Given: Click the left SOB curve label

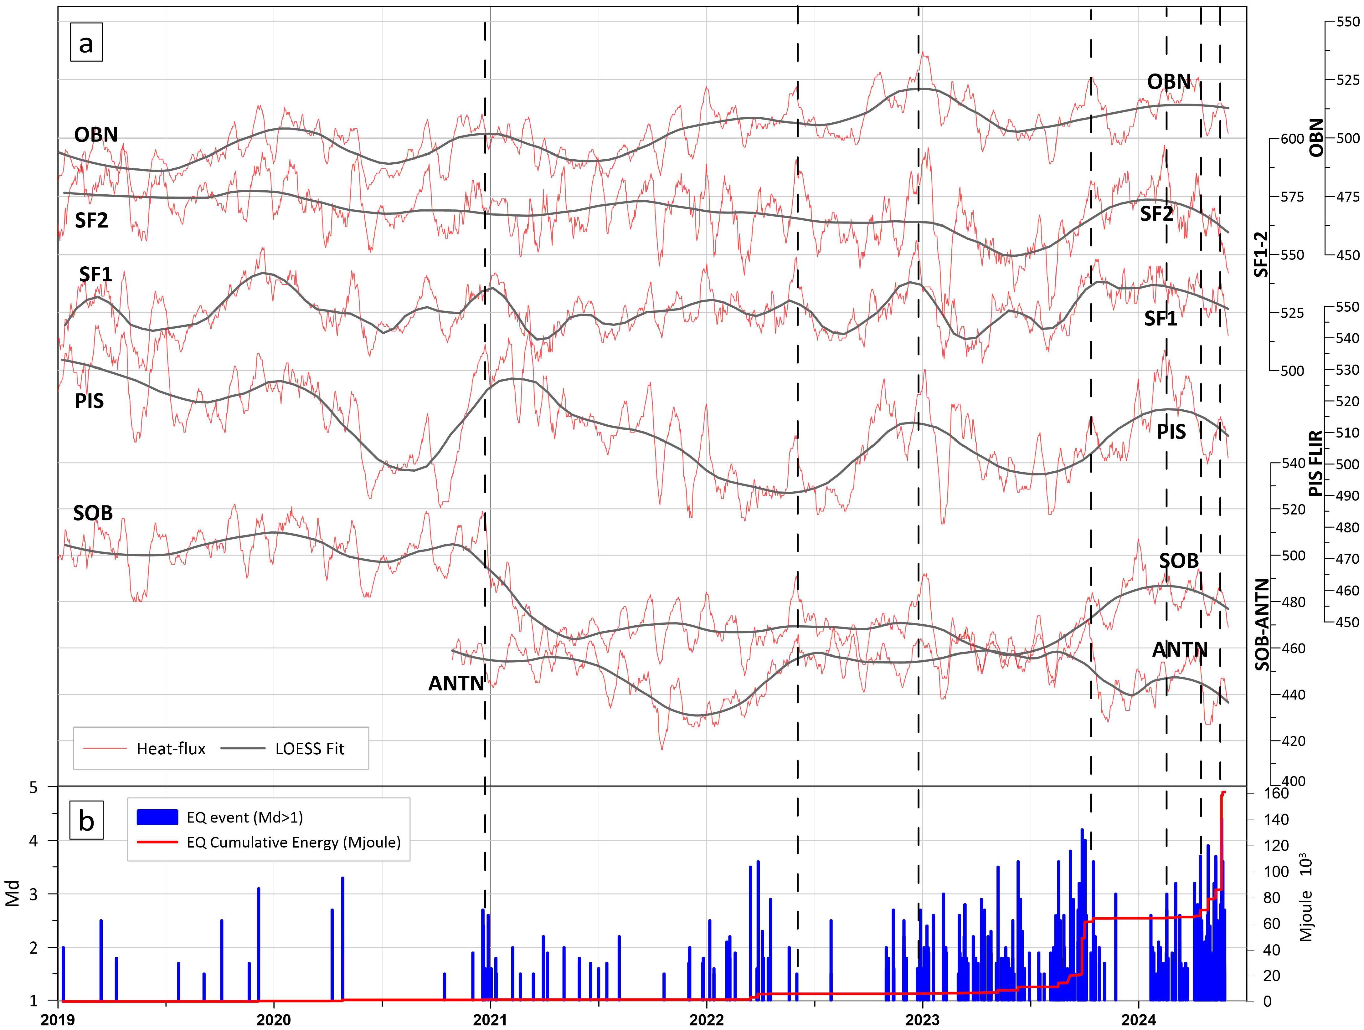Looking at the screenshot, I should (93, 513).
